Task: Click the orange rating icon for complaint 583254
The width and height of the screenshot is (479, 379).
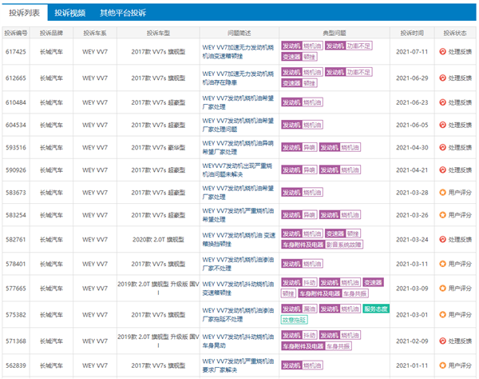Action: tap(442, 215)
